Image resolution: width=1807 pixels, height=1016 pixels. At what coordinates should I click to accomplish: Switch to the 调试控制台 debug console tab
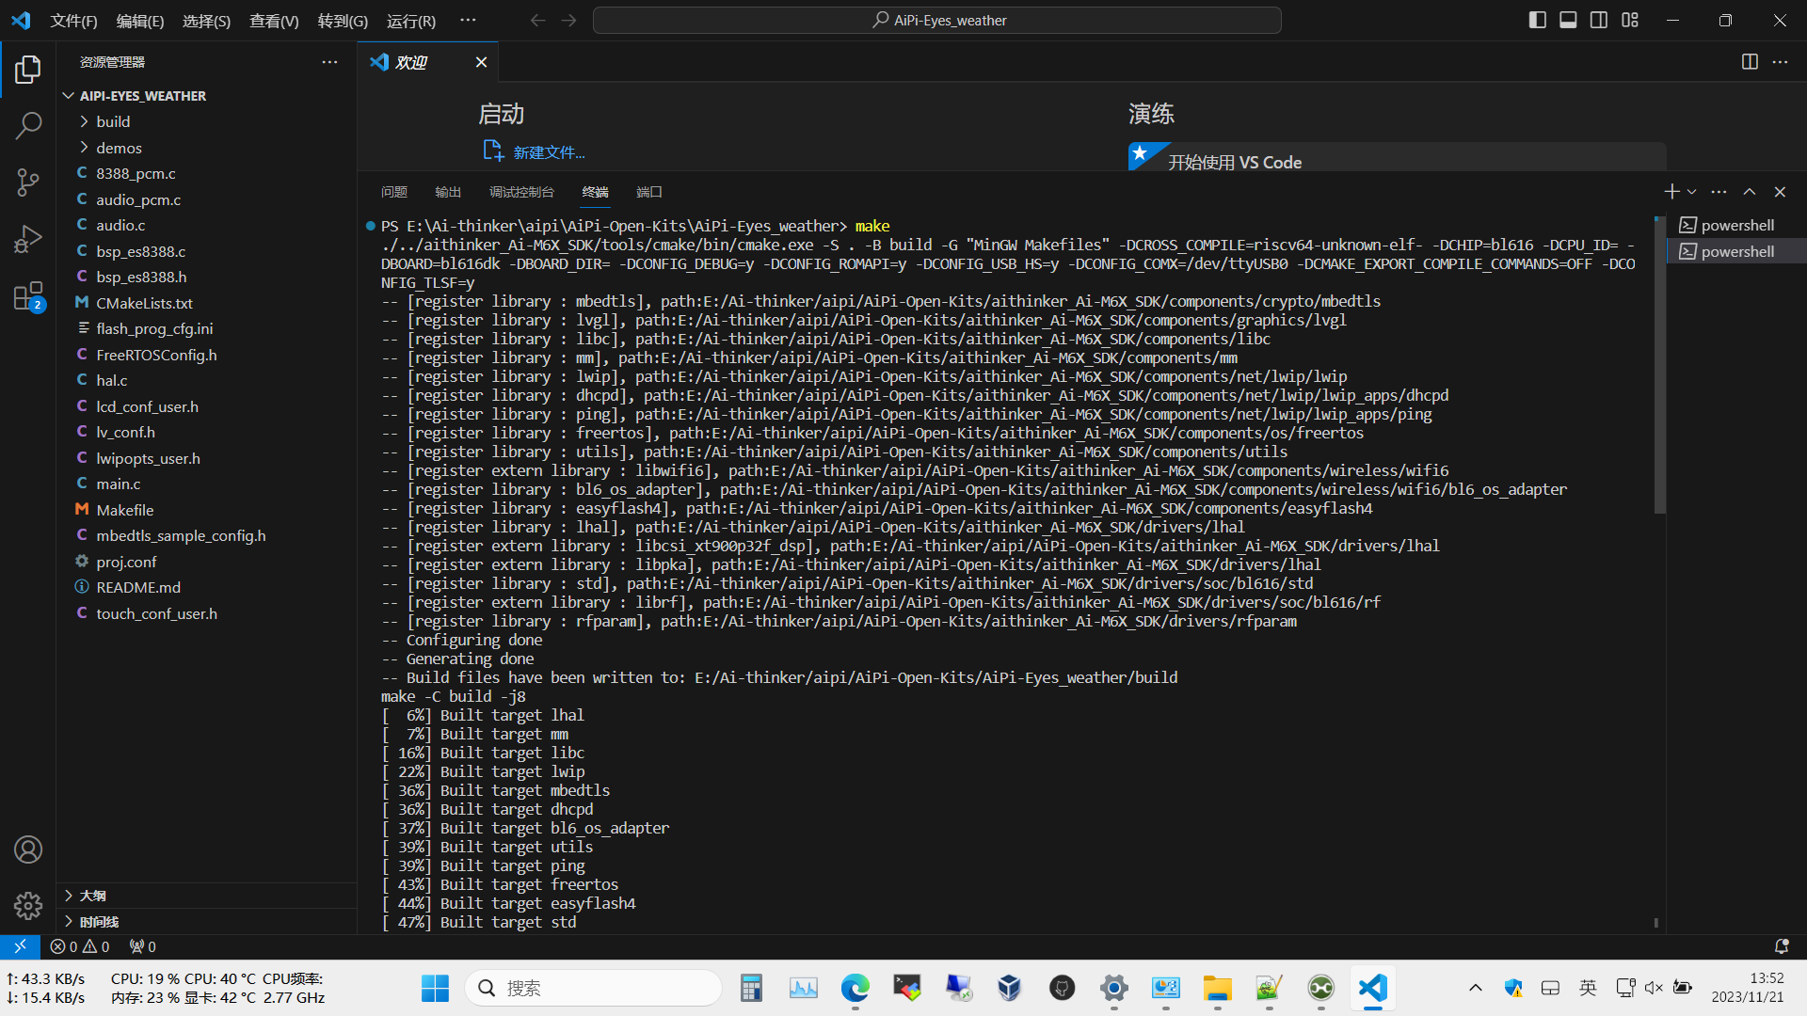pyautogui.click(x=521, y=192)
